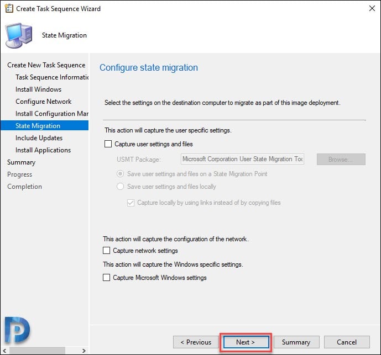
Task: Open Include Updates step
Action: point(39,138)
